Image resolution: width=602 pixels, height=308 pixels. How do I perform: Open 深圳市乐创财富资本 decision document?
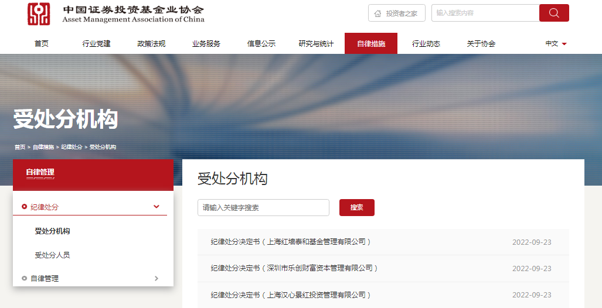point(294,268)
